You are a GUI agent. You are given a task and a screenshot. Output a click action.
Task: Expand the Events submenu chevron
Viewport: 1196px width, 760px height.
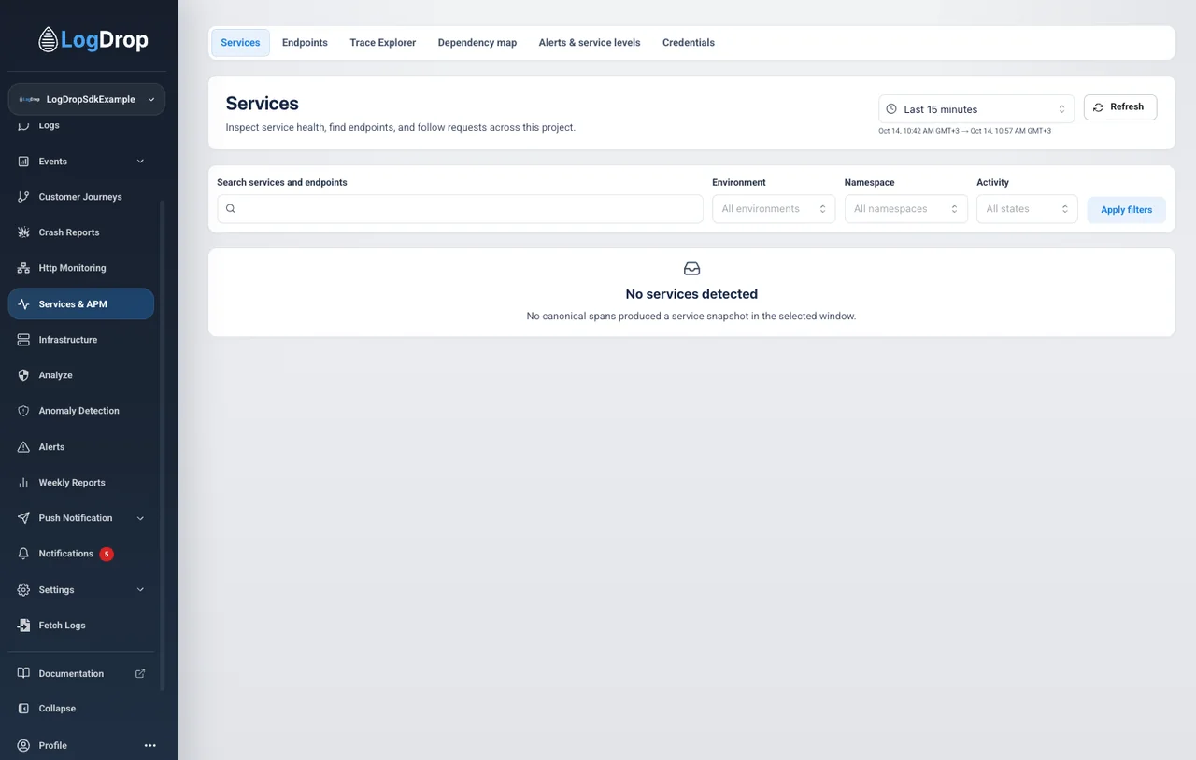[141, 162]
